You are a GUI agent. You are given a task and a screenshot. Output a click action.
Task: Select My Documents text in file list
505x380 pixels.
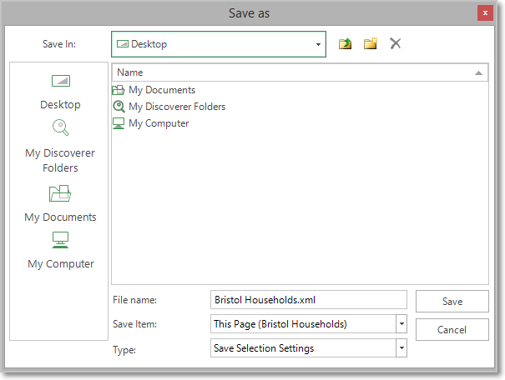click(162, 90)
